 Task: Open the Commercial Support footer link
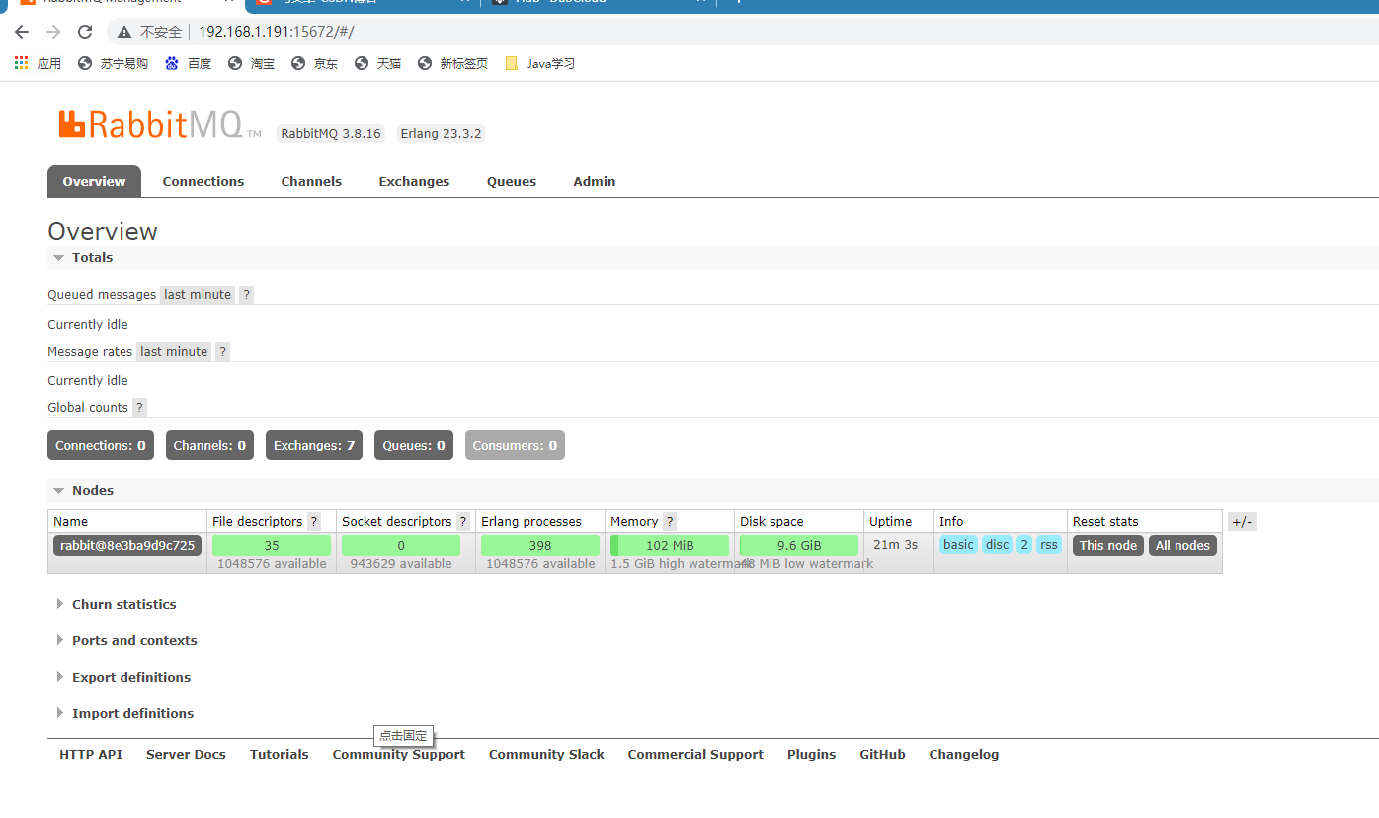coord(695,754)
